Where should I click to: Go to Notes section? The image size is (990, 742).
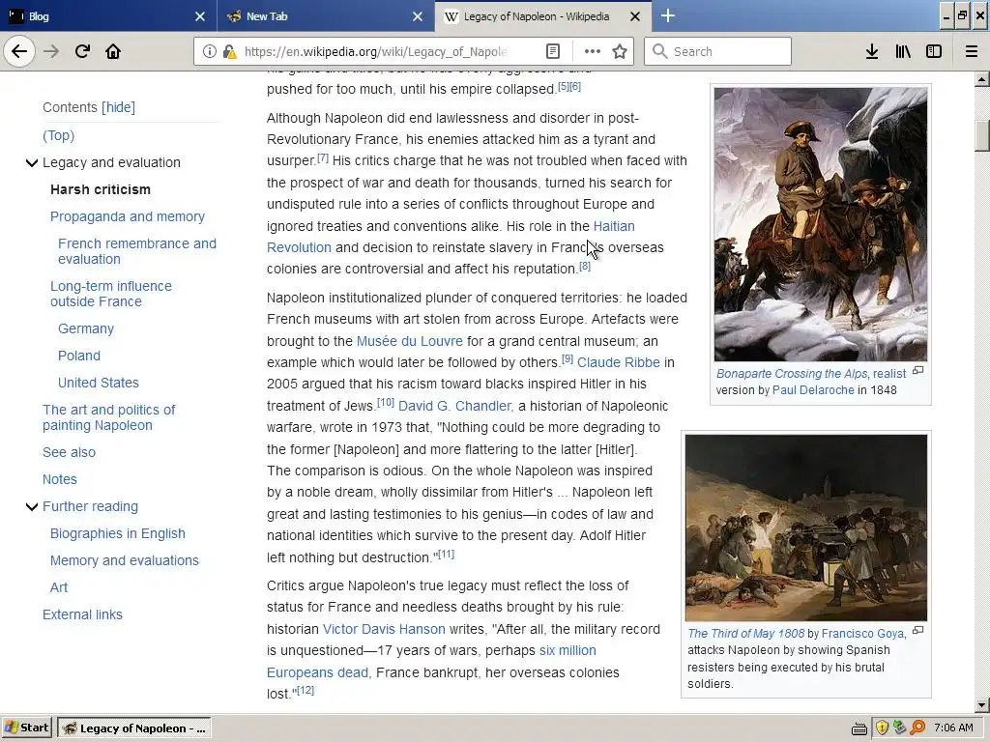click(x=60, y=479)
